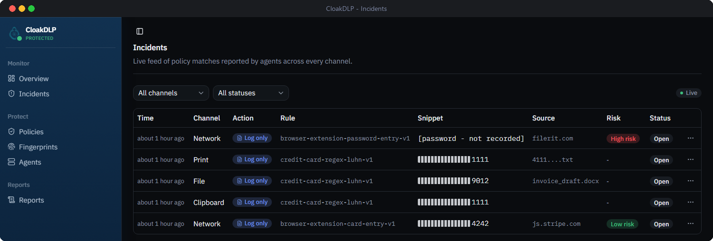The width and height of the screenshot is (713, 241).
Task: Click the Overview grid icon
Action: coord(11,79)
